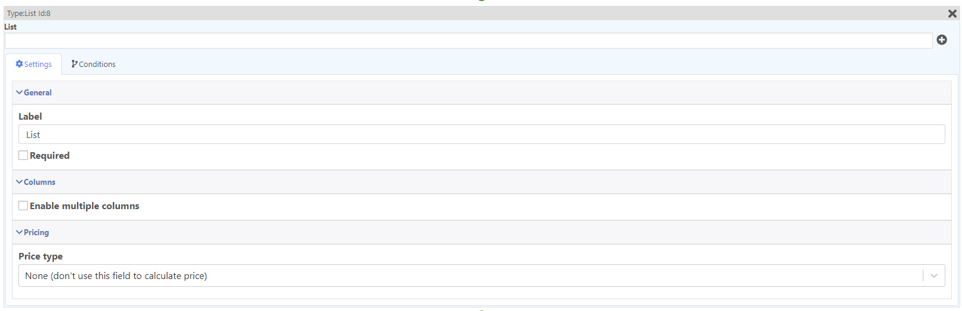The image size is (962, 311).
Task: Enable the multiple columns checkbox
Action: (x=23, y=206)
